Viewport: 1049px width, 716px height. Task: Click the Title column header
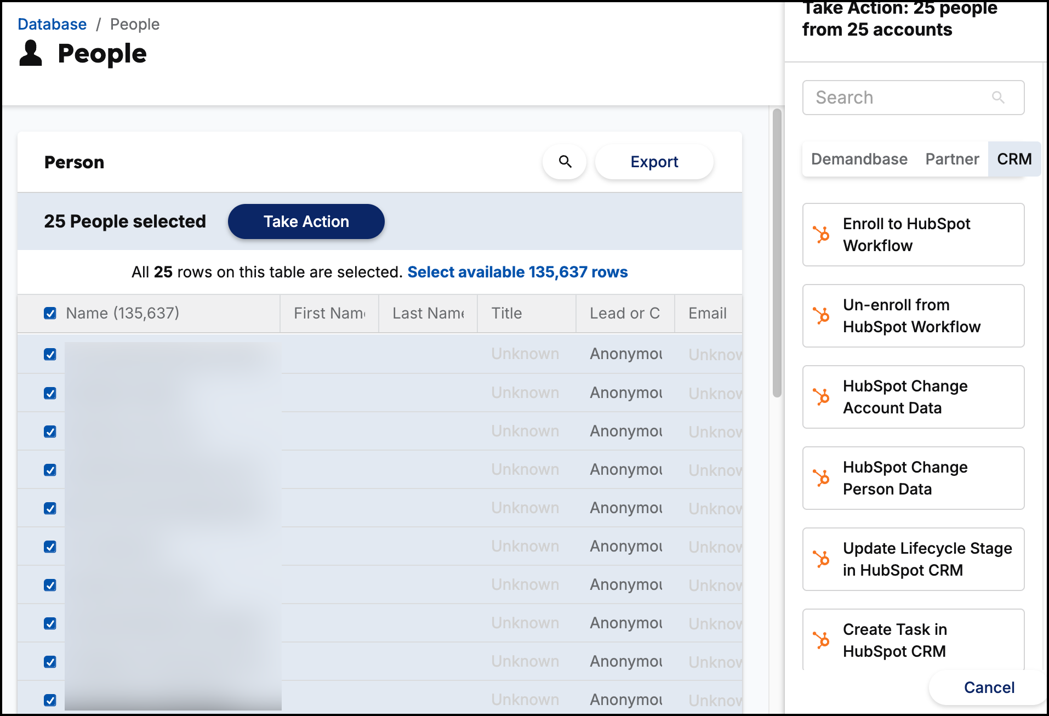pos(527,313)
